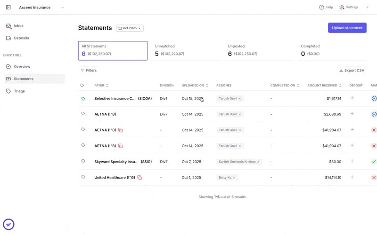
Task: Open Settings gear icon
Action: click(x=342, y=7)
